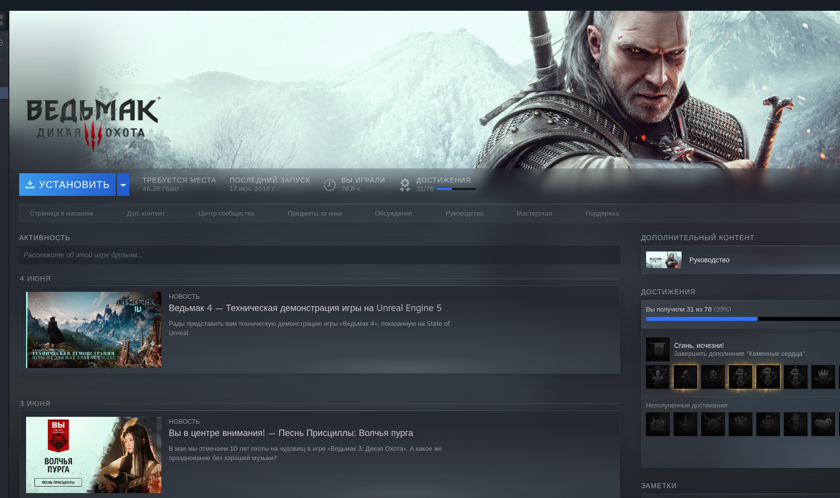Image resolution: width=840 pixels, height=498 pixels.
Task: Click the АКТИВНОСТЬ section heading
Action: pos(45,238)
